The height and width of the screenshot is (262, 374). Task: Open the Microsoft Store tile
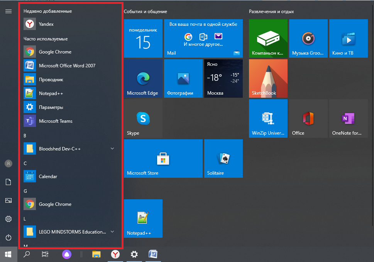(x=163, y=159)
